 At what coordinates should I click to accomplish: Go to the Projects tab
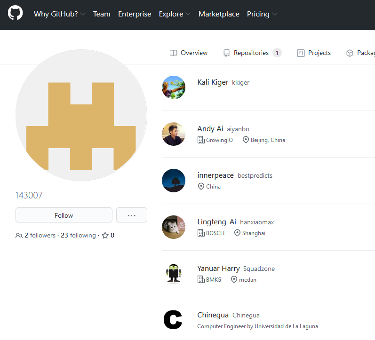(x=314, y=53)
